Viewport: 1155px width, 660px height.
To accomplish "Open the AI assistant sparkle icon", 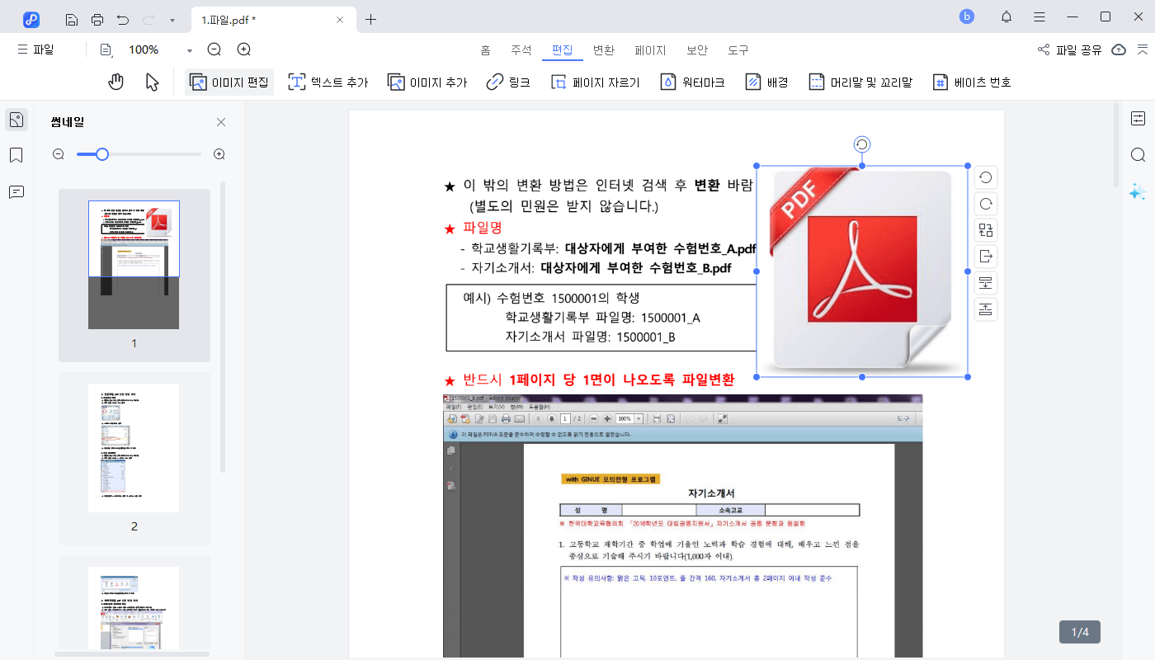I will coord(1138,191).
